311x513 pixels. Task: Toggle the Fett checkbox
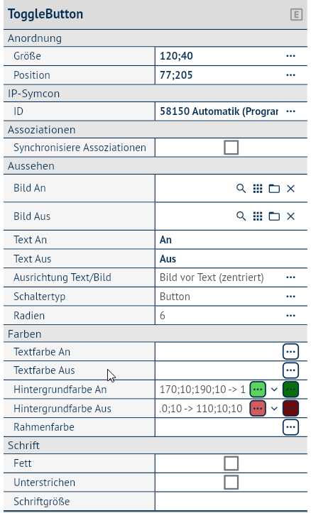tap(231, 463)
